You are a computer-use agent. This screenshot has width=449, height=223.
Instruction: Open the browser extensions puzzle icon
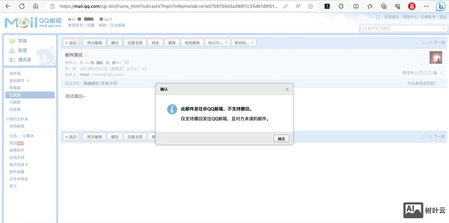[x=341, y=6]
